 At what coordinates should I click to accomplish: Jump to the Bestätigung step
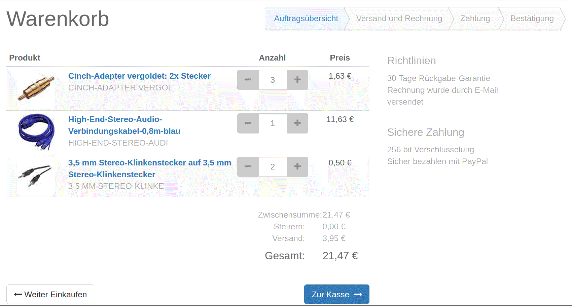coord(532,19)
